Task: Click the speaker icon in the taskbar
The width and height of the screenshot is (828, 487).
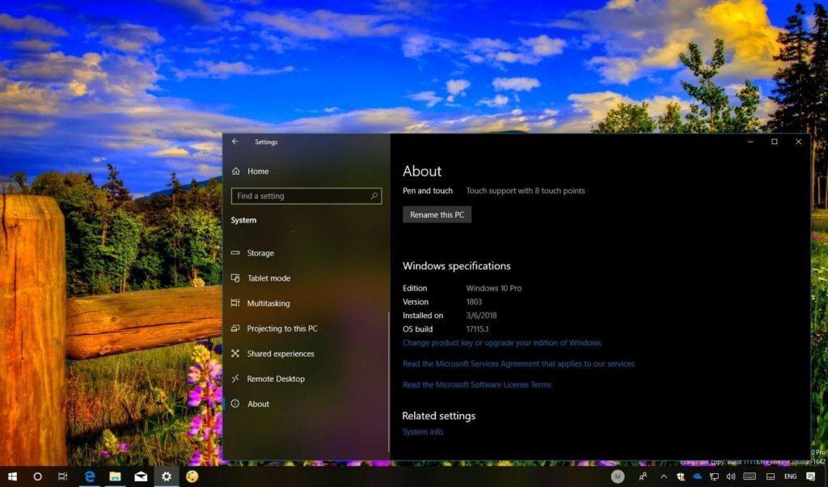Action: (730, 476)
